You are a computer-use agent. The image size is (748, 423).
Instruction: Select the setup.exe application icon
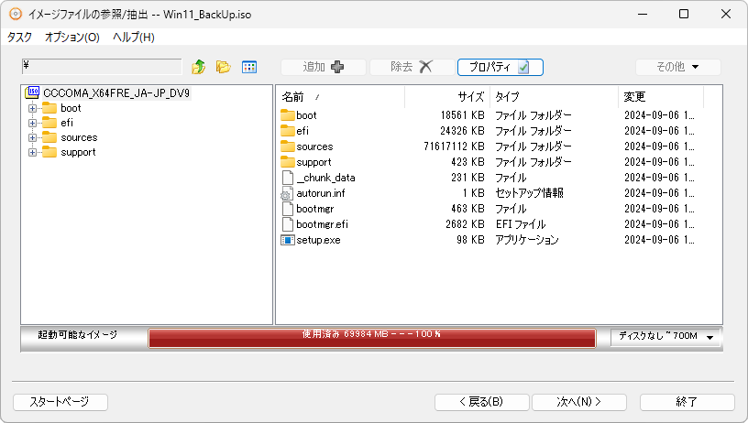287,240
